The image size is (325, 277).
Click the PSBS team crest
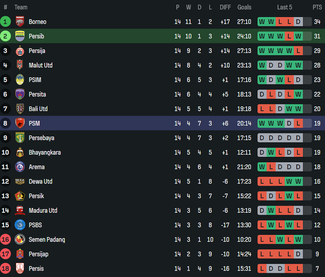point(20,225)
